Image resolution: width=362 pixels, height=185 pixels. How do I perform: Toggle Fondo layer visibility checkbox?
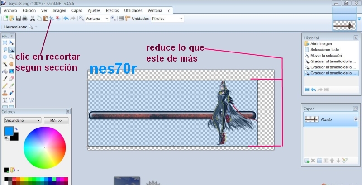tap(356, 119)
